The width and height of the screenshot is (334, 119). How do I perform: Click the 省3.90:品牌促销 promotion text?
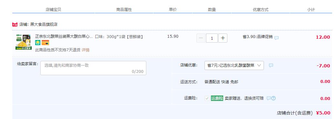[x=257, y=36]
